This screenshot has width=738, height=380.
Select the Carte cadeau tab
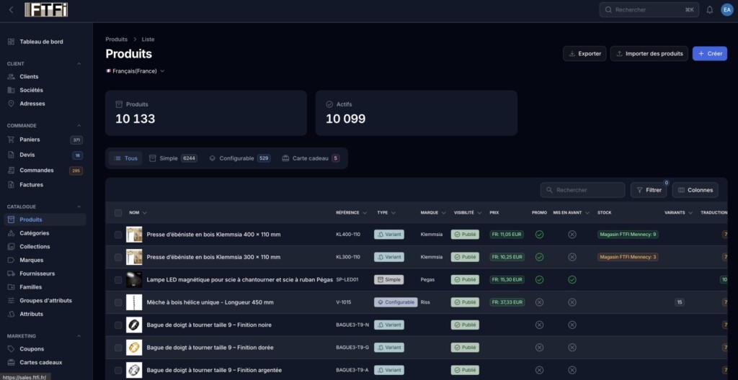pos(311,158)
